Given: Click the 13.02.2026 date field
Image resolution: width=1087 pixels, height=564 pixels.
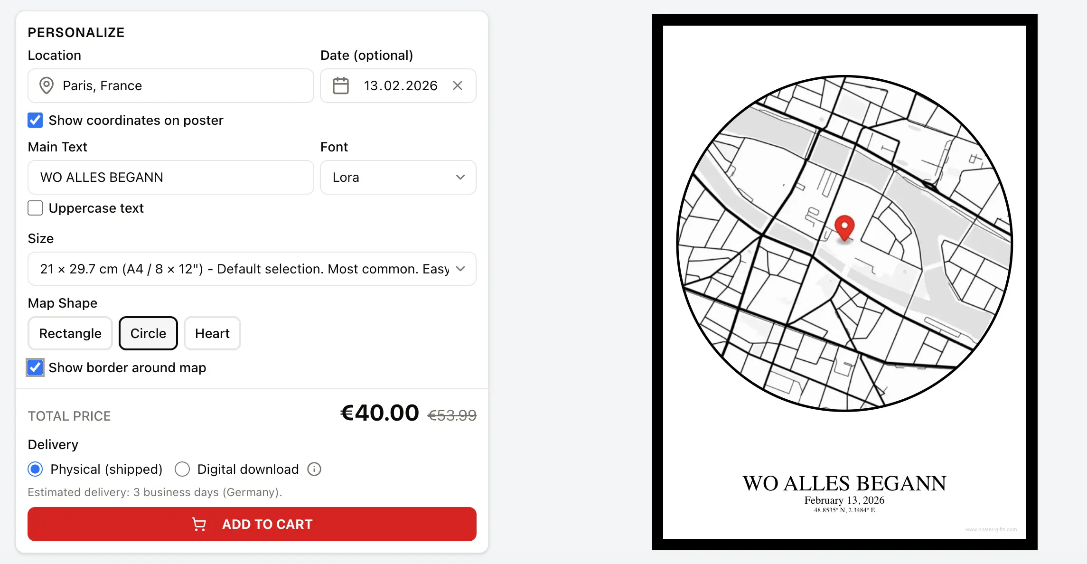Looking at the screenshot, I should [400, 86].
